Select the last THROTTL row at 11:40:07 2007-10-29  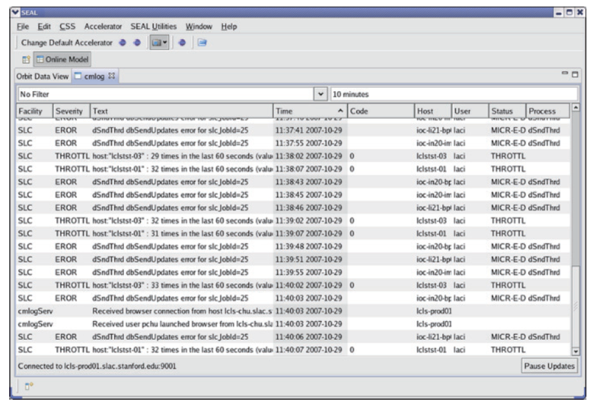pos(294,350)
